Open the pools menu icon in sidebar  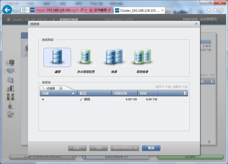(x=10, y=71)
